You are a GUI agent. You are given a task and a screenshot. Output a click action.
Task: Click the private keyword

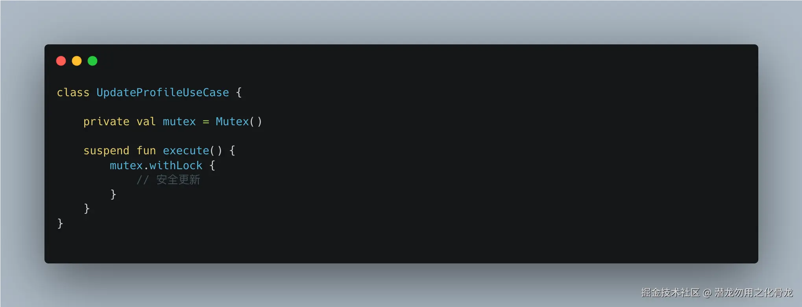click(x=106, y=122)
